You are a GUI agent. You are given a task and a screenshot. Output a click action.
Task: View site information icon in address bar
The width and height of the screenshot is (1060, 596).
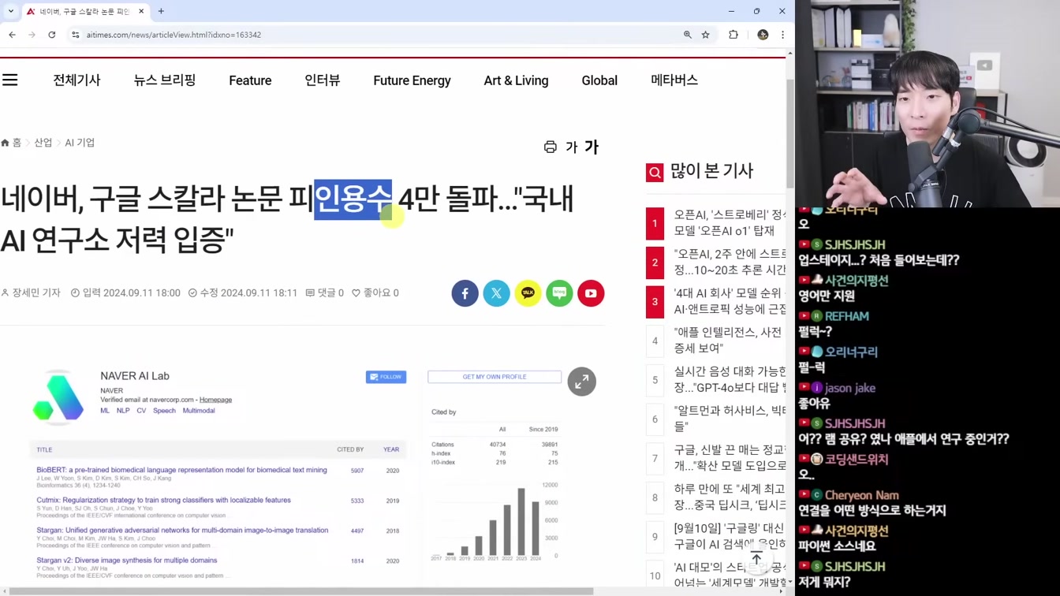pyautogui.click(x=76, y=35)
